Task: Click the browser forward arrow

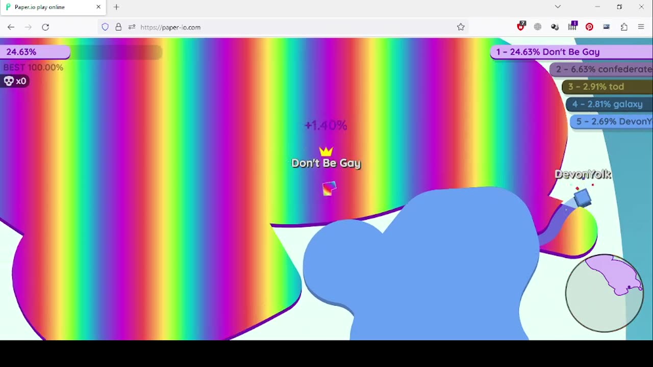Action: pos(28,27)
